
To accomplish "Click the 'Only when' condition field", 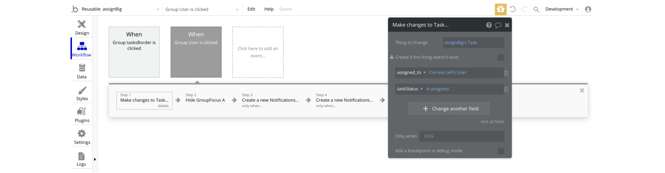I will click(462, 136).
